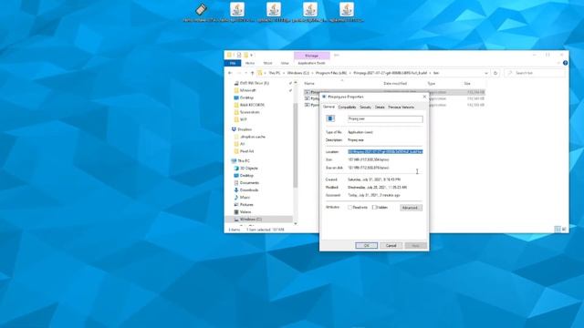
Task: Click Windows (C:) in address breadcrumb
Action: point(298,73)
